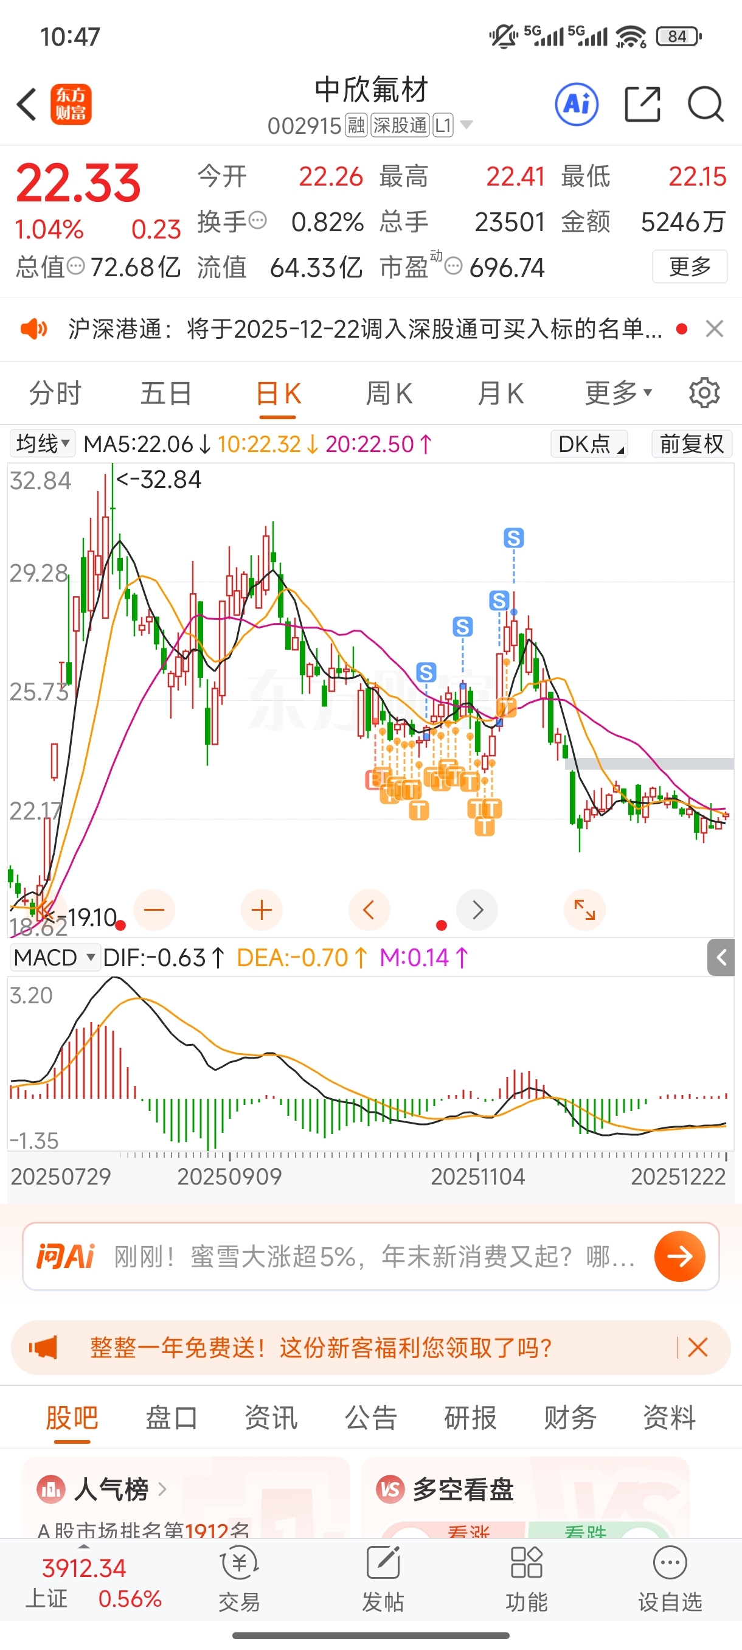Collapse side panel arrow beside MACD
The image size is (742, 1650).
tap(721, 958)
